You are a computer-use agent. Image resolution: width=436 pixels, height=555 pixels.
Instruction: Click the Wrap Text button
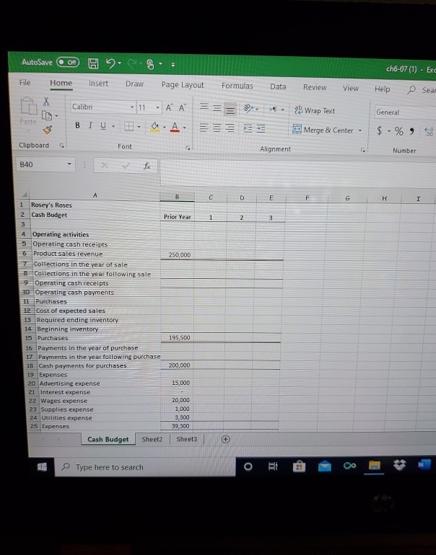tap(315, 110)
